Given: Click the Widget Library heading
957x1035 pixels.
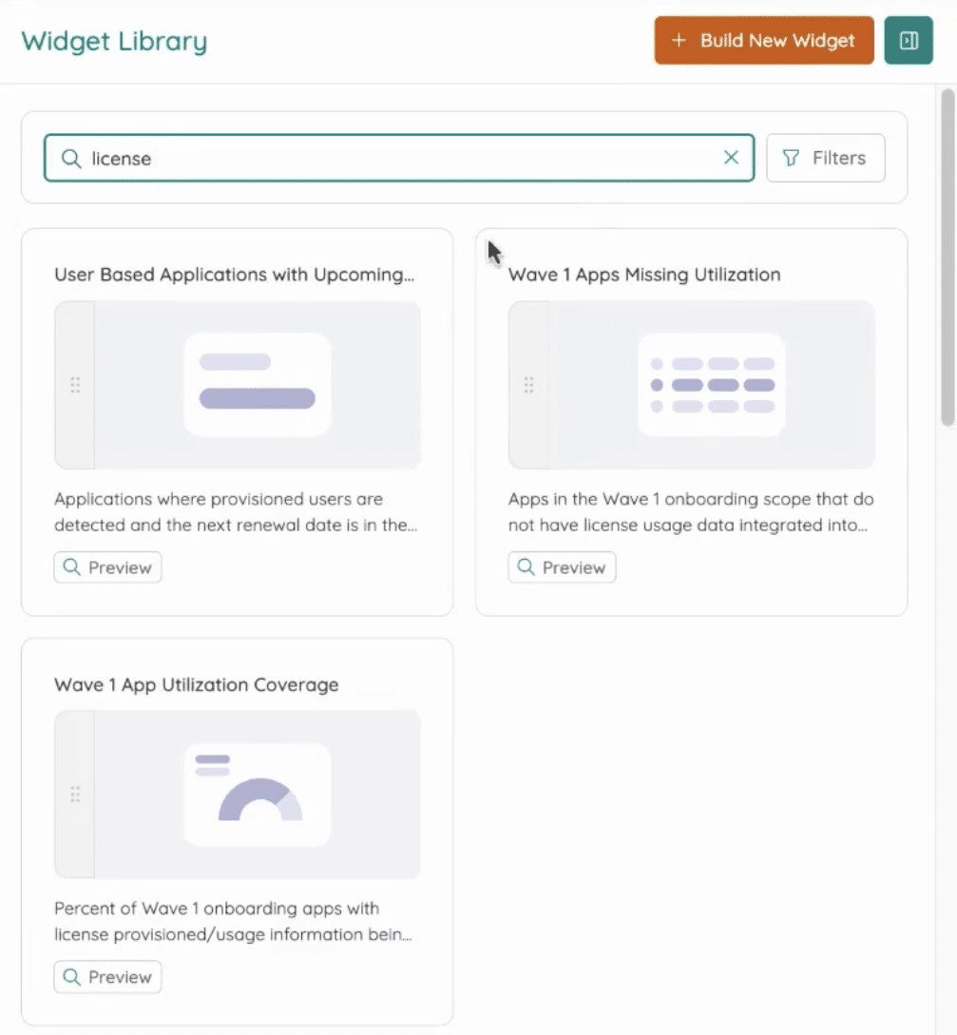Looking at the screenshot, I should [113, 42].
